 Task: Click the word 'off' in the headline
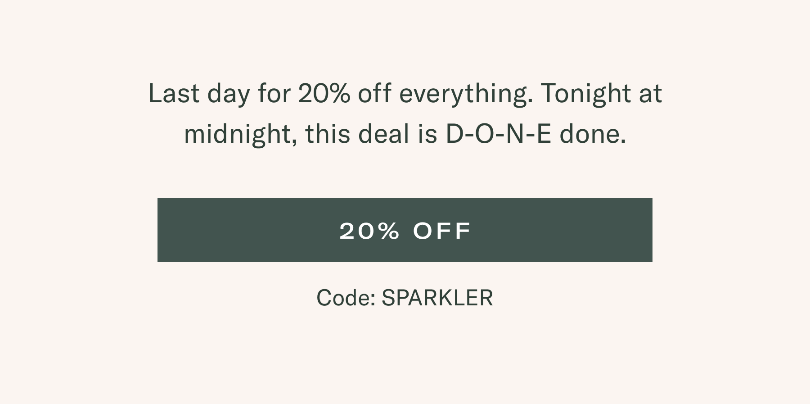point(374,94)
